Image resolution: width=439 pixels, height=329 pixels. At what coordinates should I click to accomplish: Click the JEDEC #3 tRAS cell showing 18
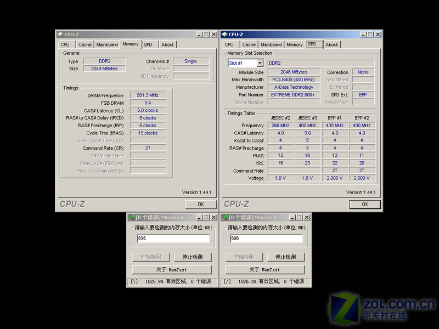(307, 155)
